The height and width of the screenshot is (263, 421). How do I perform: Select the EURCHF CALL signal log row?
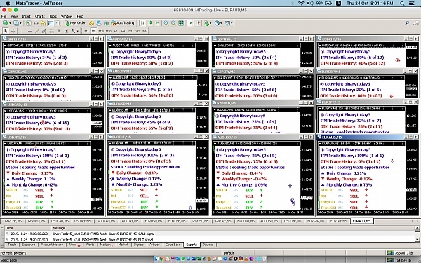(x=209, y=234)
